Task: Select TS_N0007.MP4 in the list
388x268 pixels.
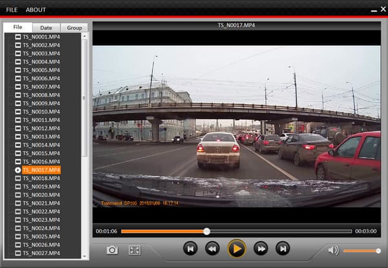Action: click(x=41, y=87)
